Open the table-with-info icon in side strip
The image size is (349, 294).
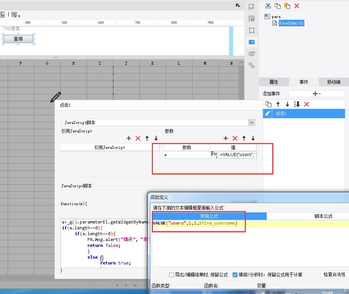(x=252, y=19)
